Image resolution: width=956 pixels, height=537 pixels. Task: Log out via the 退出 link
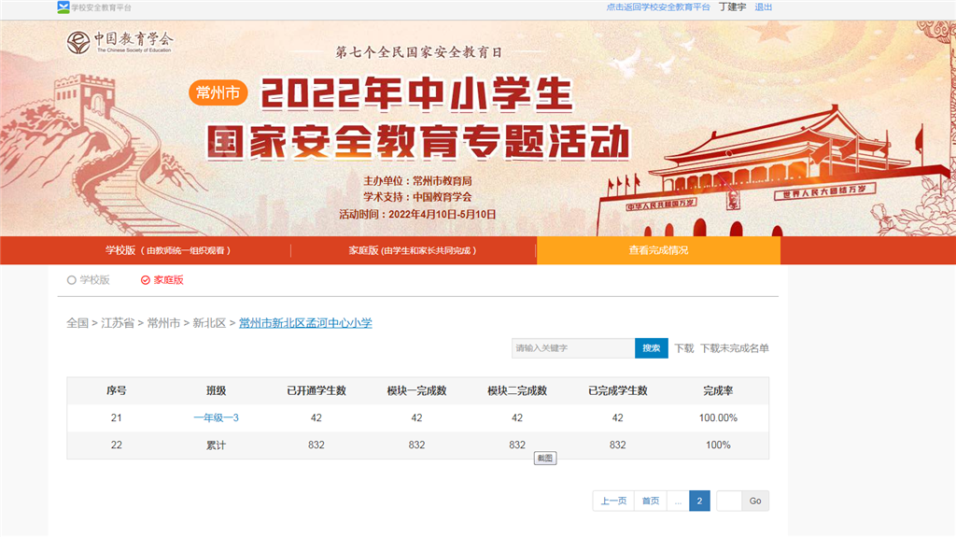tap(764, 7)
